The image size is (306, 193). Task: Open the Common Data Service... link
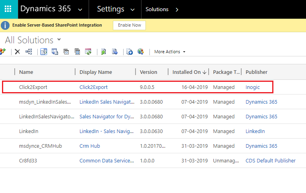coord(107,161)
